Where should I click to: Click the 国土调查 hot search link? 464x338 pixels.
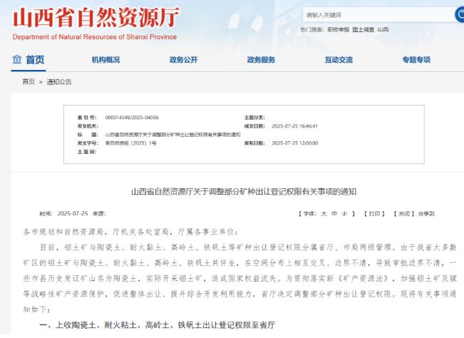click(363, 30)
